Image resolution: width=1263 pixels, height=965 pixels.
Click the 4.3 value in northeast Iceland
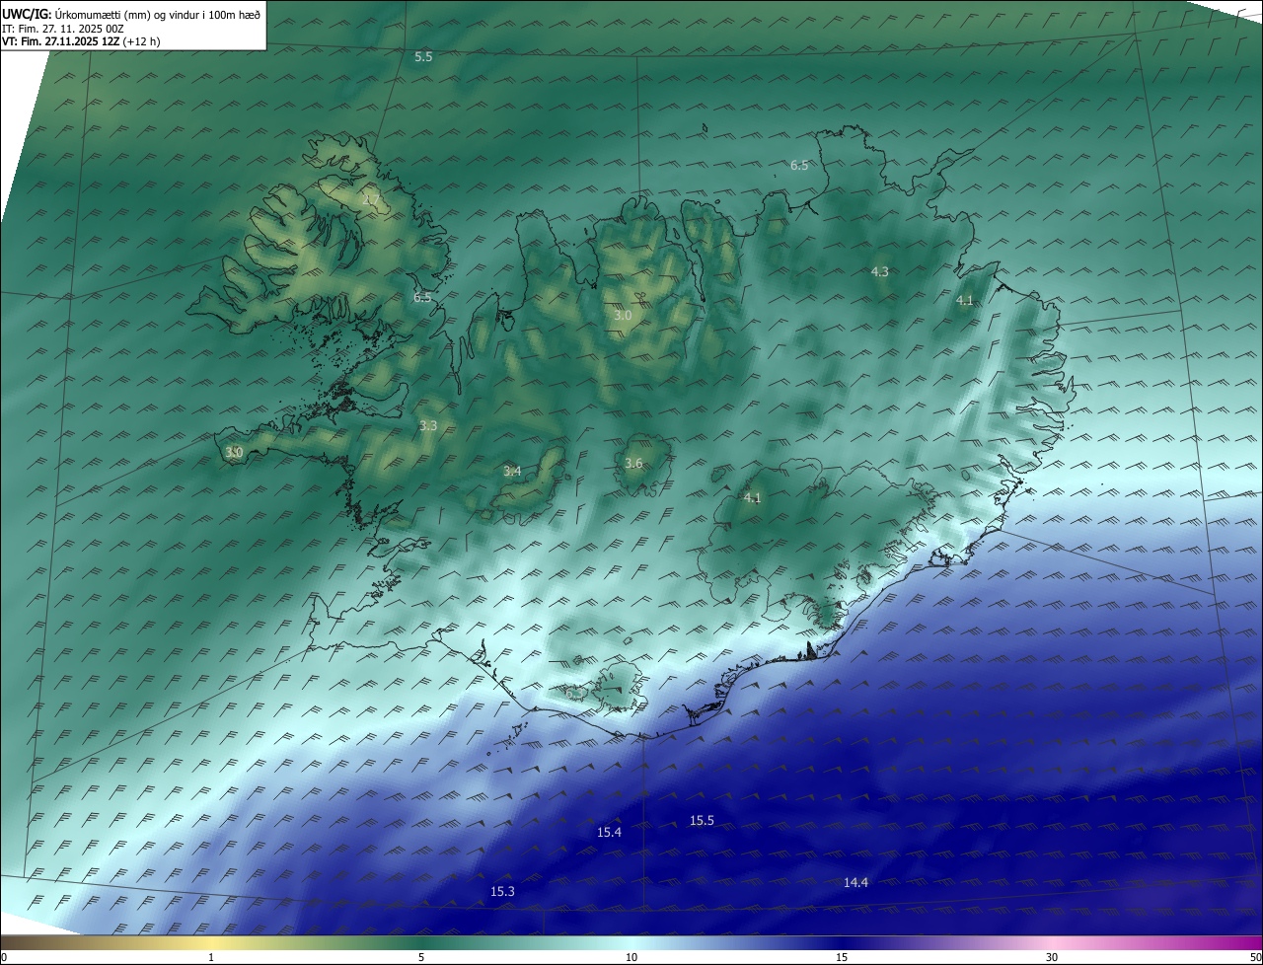(879, 271)
